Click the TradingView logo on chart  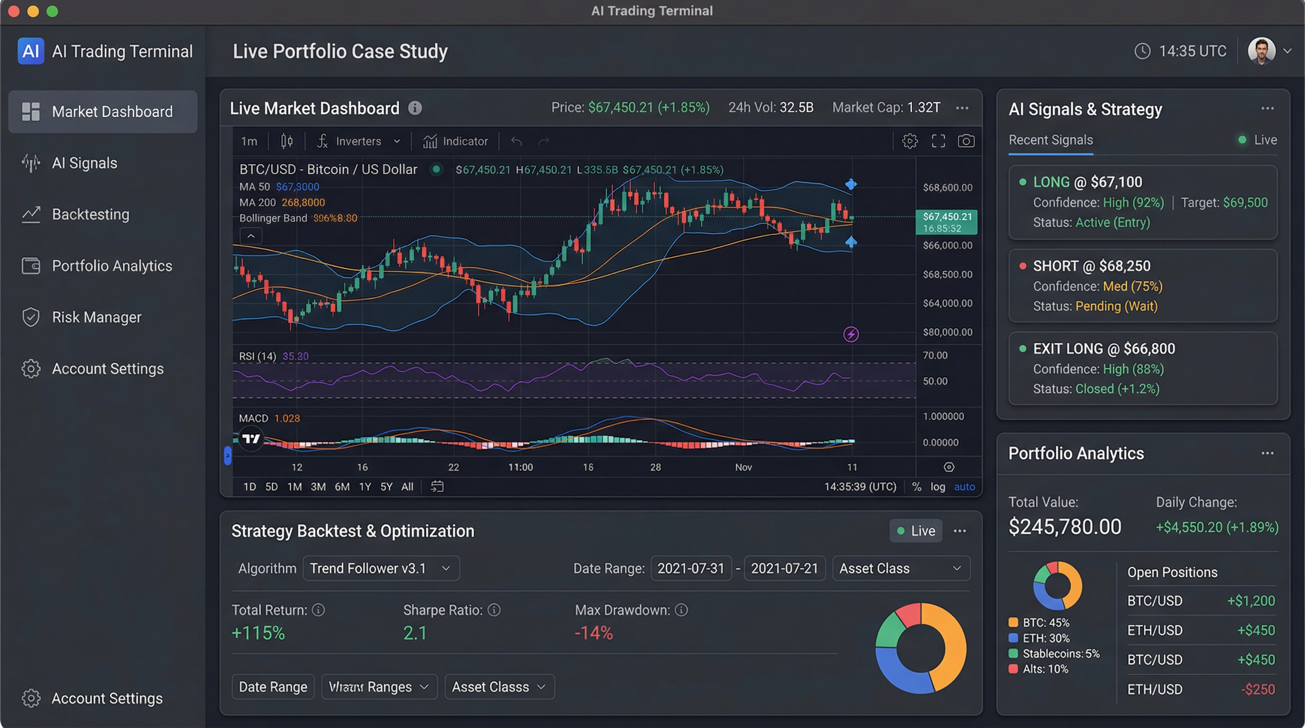point(251,439)
